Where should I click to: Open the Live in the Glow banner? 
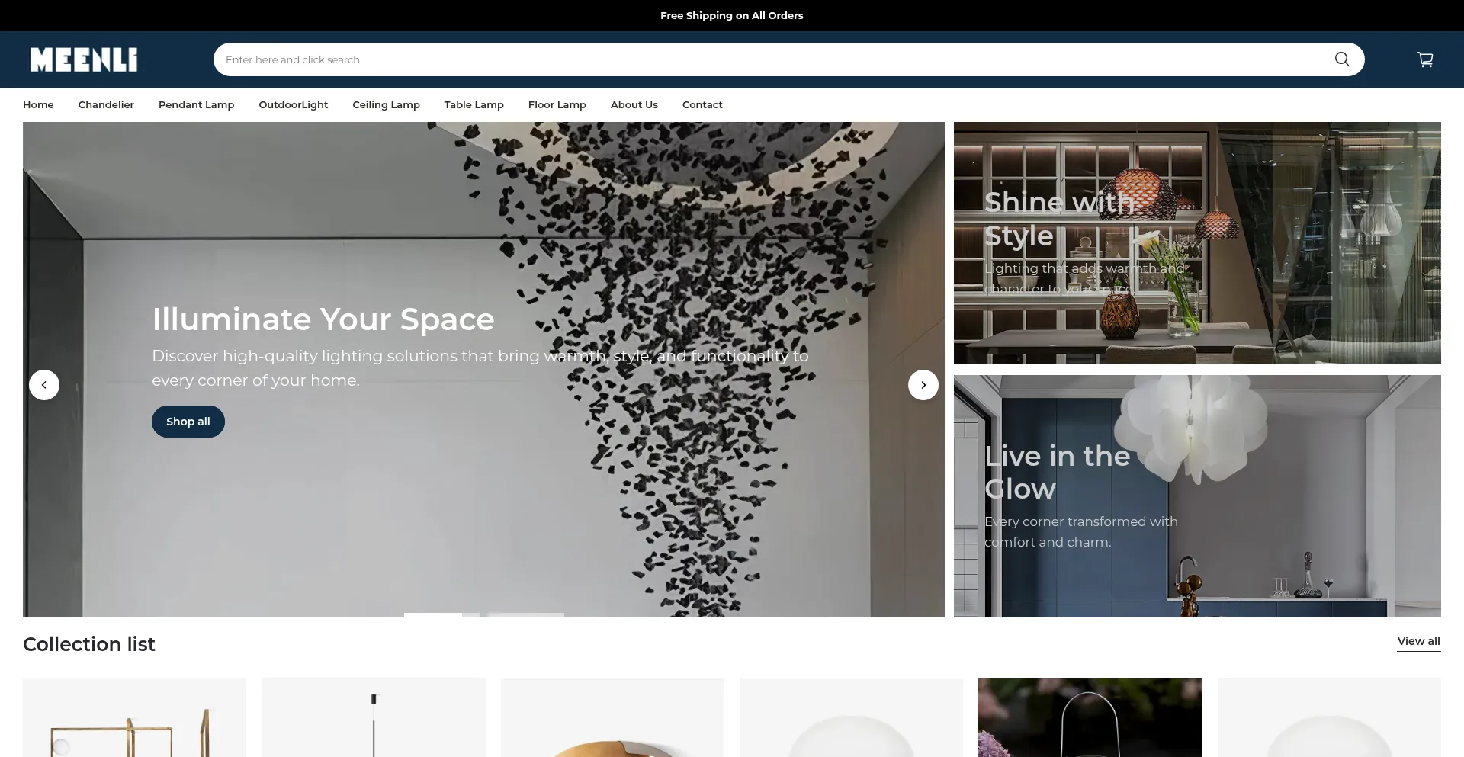tap(1196, 496)
